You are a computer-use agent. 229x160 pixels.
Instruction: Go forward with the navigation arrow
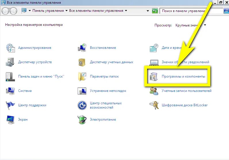tap(14, 11)
